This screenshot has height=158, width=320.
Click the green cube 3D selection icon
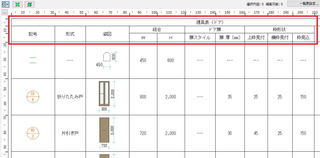tap(29, 4)
